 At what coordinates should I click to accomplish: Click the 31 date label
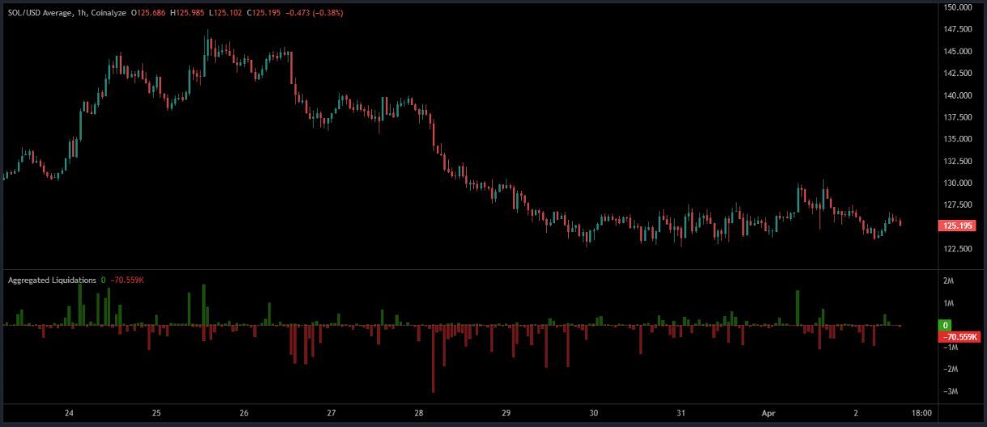tap(681, 413)
